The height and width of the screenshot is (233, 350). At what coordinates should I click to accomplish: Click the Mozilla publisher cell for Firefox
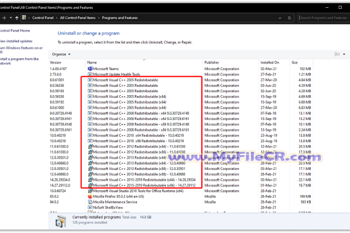[210, 197]
